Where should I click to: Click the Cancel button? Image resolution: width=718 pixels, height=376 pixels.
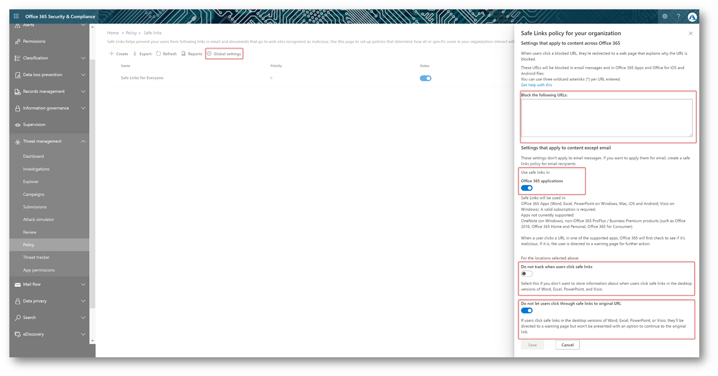(x=567, y=345)
